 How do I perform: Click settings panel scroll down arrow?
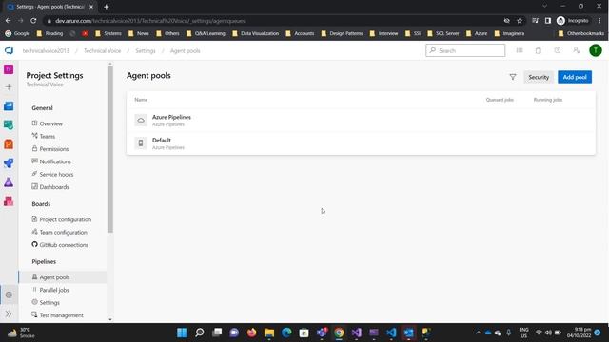pos(110,319)
